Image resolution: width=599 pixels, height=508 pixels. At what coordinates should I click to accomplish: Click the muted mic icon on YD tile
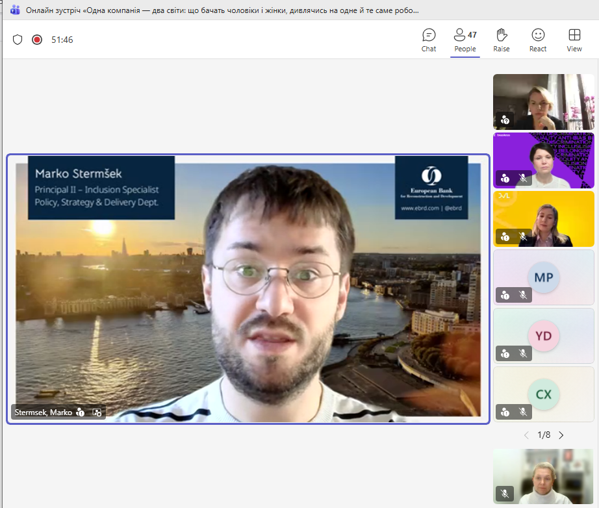click(522, 353)
